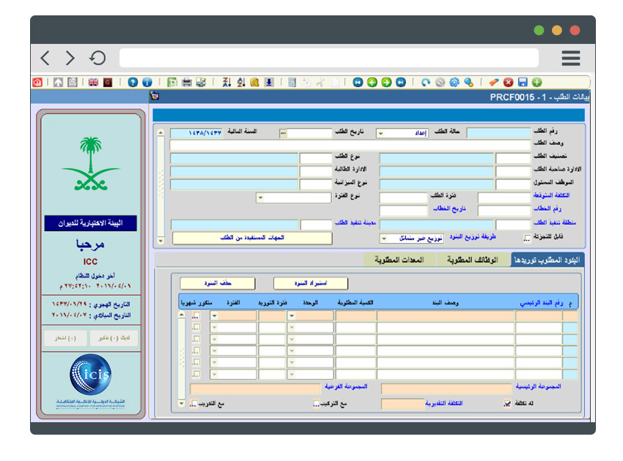Image resolution: width=623 pixels, height=461 pixels.
Task: Click the Save (floppy disk) toolbar icon
Action: click(x=523, y=82)
